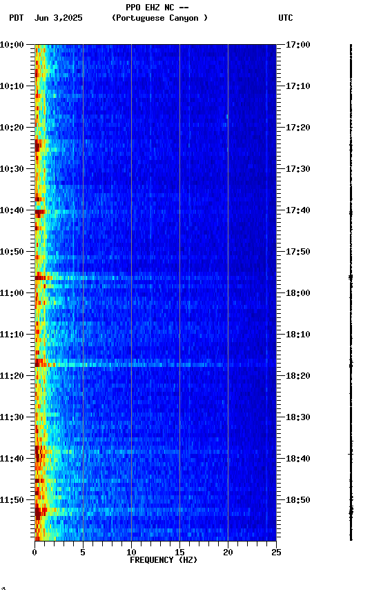Click the date 'Jun 3,2025'
381x596 pixels.
click(x=58, y=18)
